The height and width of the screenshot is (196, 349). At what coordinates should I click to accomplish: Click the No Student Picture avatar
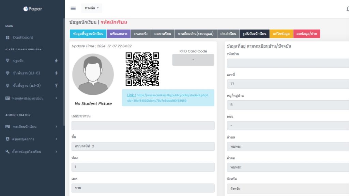coord(93,75)
